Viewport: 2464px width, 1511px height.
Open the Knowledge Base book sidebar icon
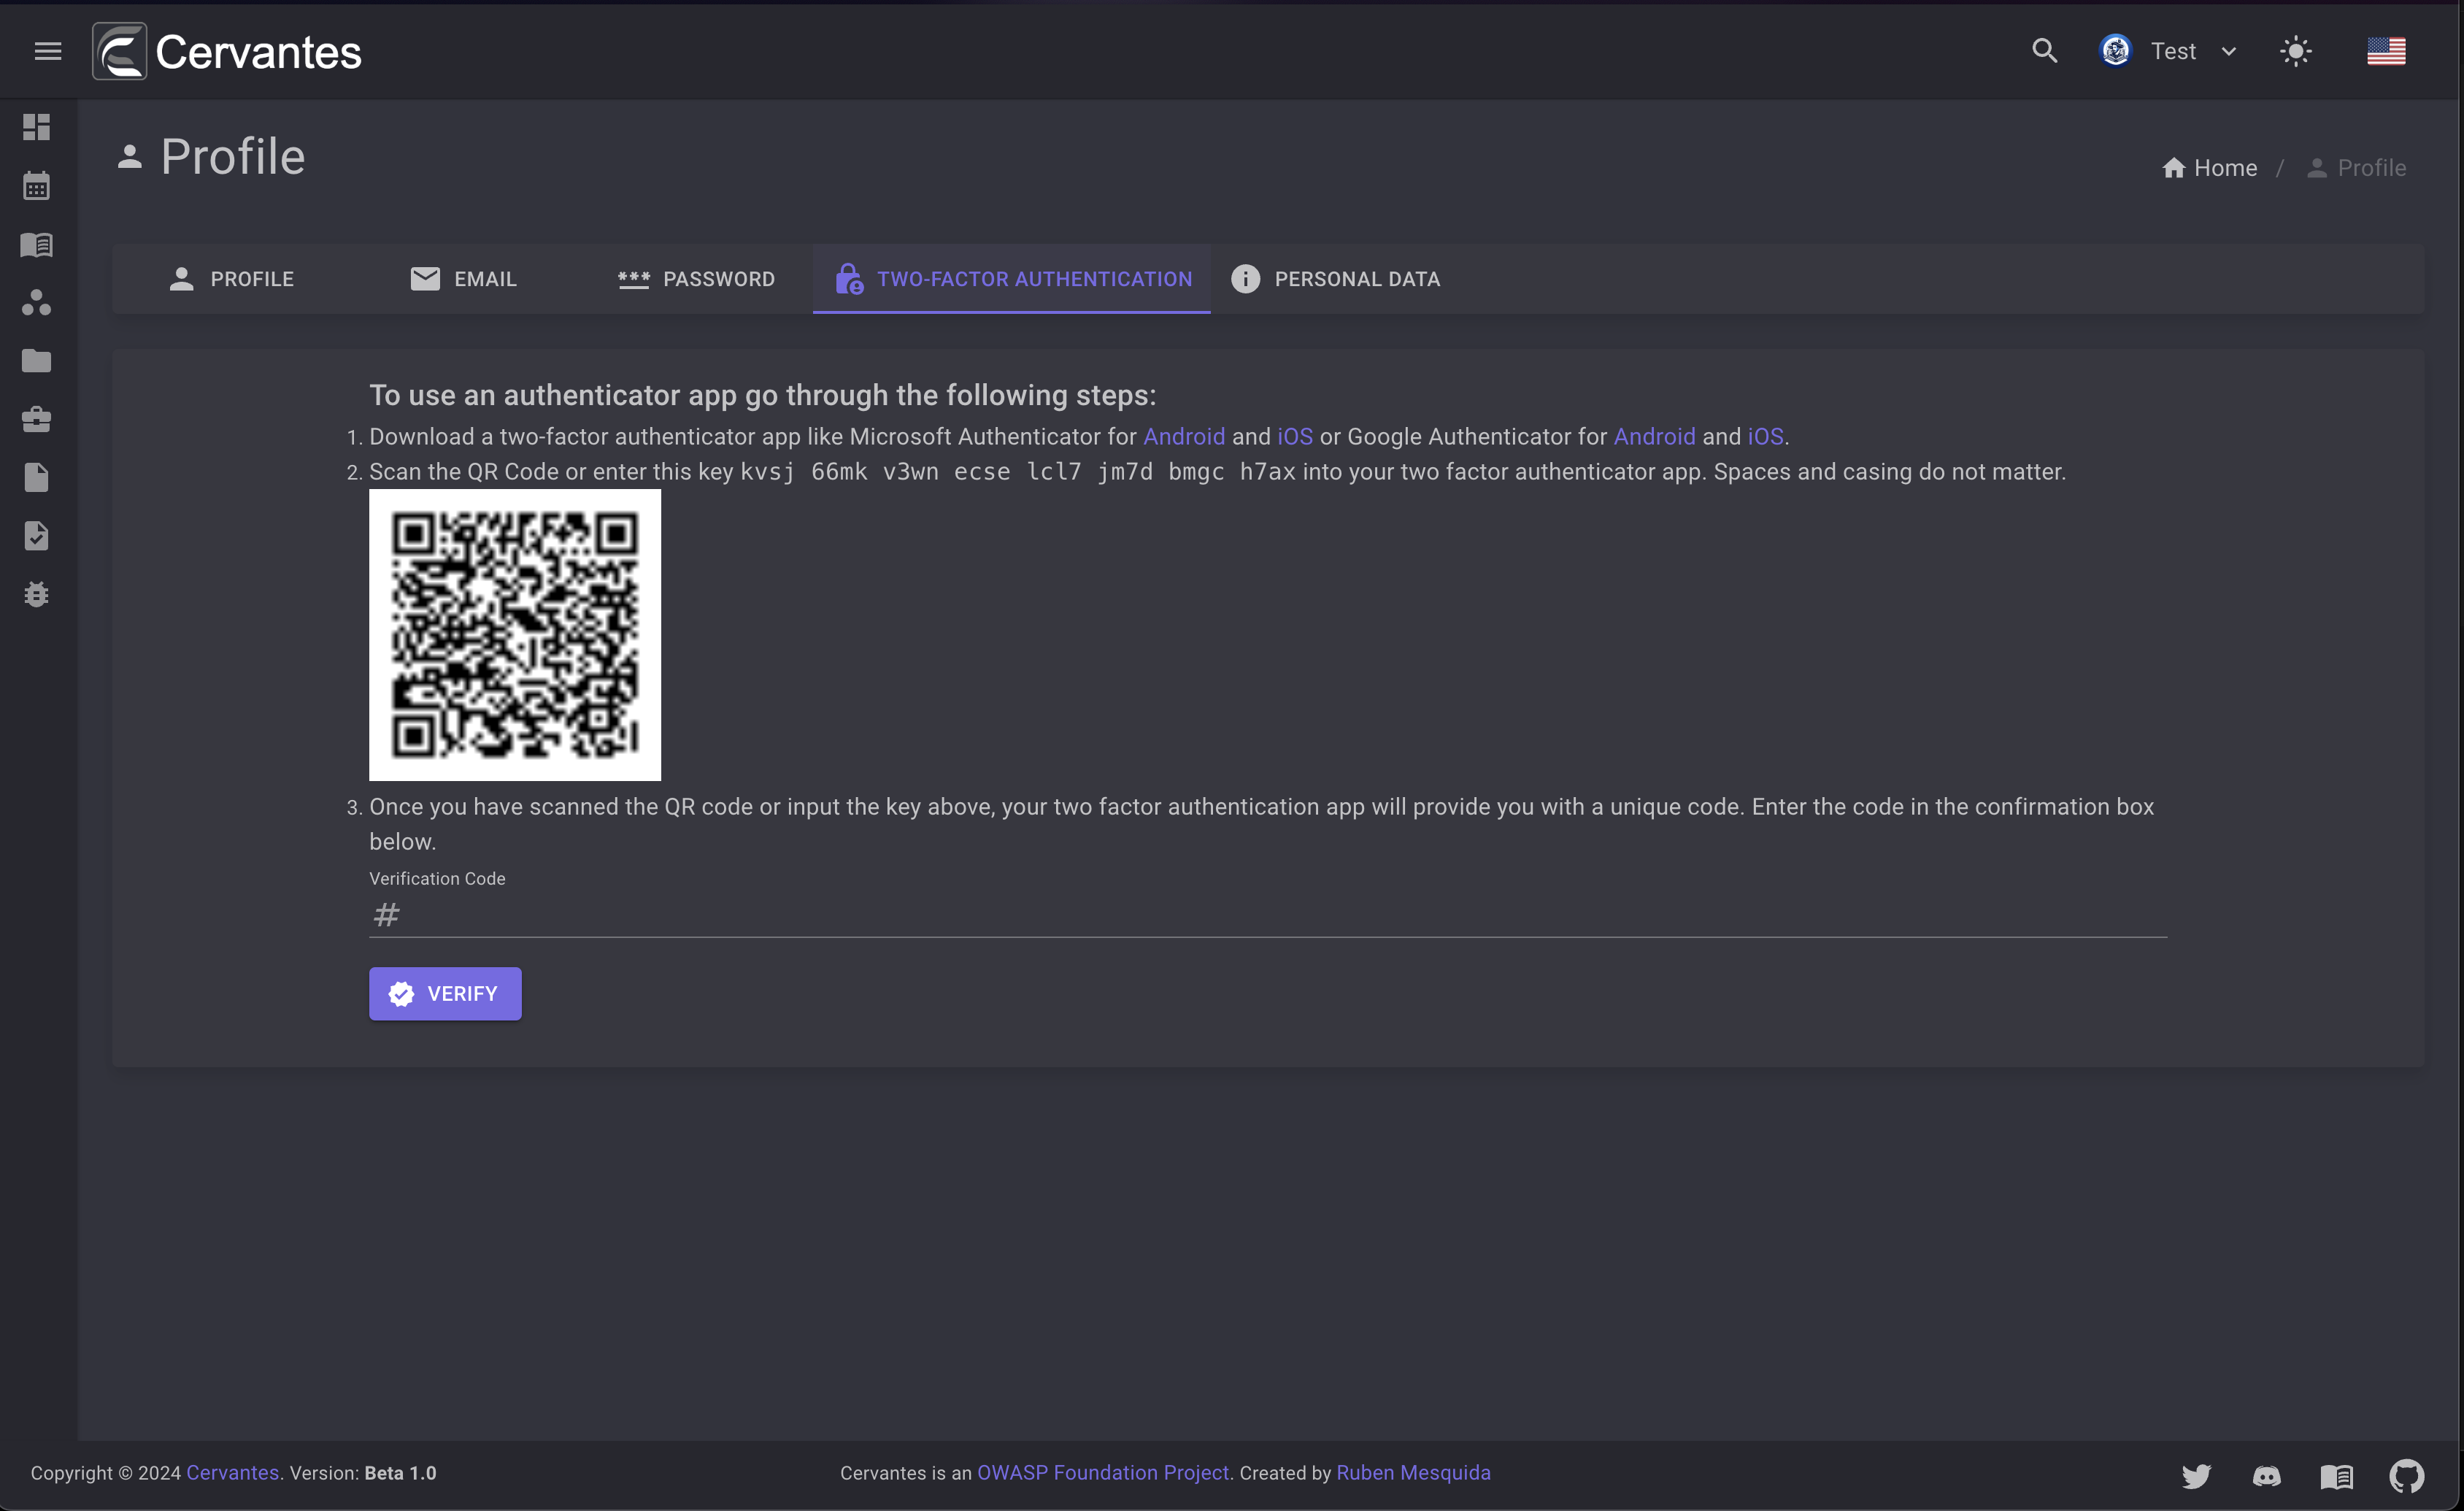pyautogui.click(x=37, y=244)
